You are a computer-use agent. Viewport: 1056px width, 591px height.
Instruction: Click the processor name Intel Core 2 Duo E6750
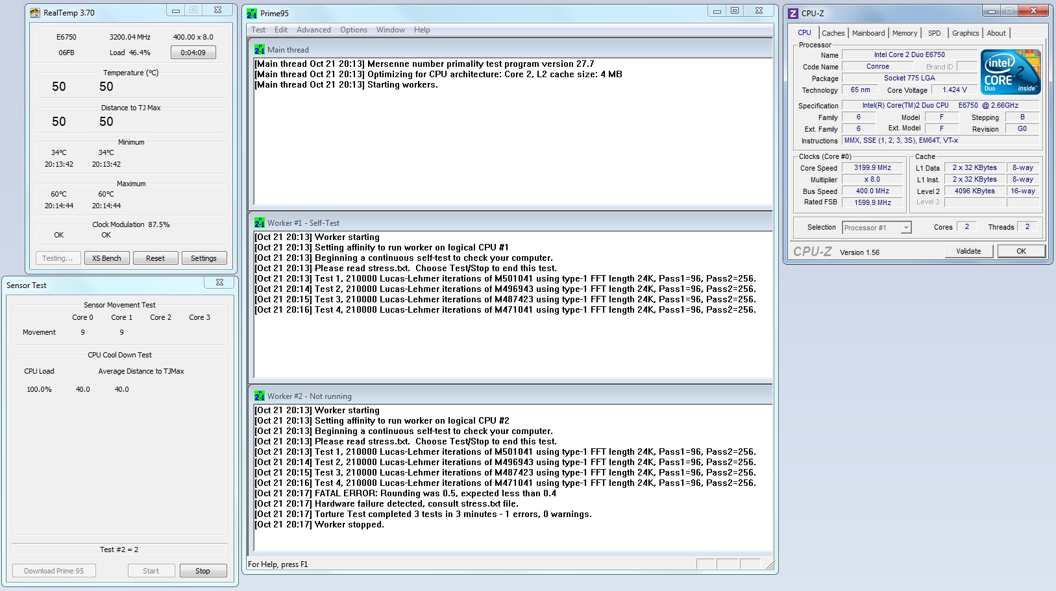click(909, 54)
